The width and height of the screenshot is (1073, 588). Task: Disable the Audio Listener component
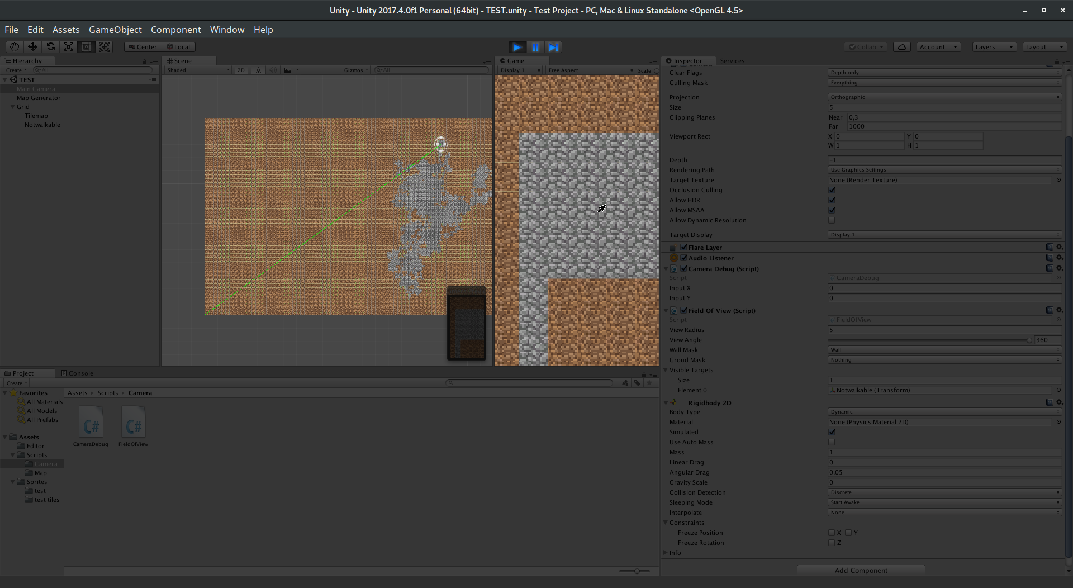(x=683, y=258)
